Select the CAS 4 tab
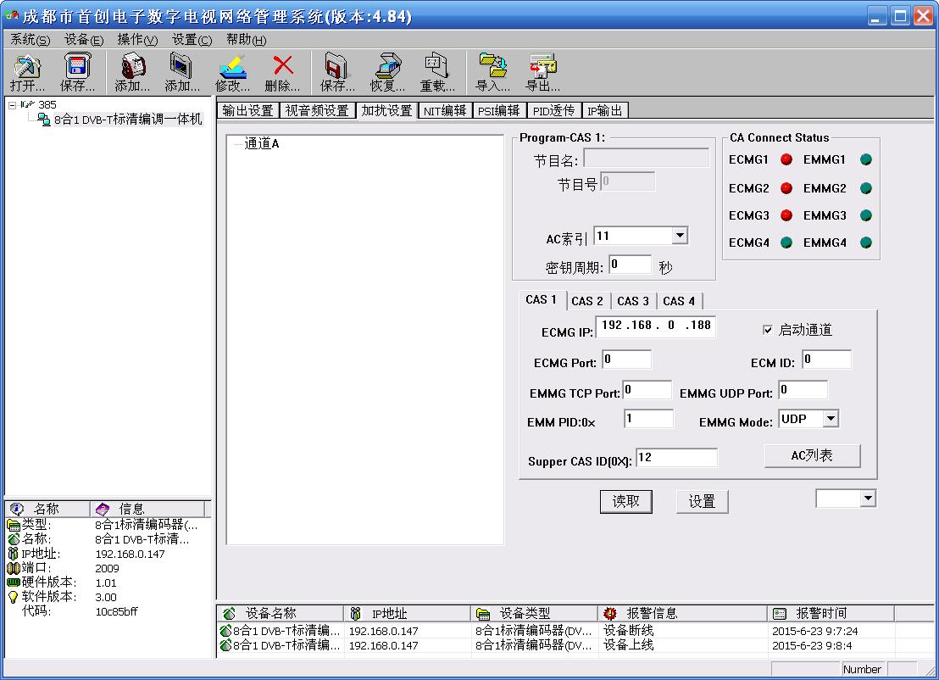Image resolution: width=939 pixels, height=680 pixels. coord(679,301)
